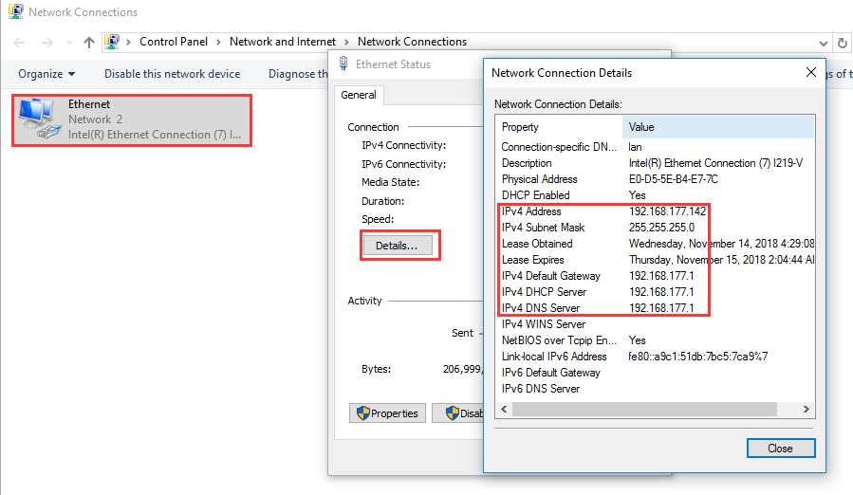The width and height of the screenshot is (853, 495).
Task: Select the IPv4 Default Gateway row
Action: point(655,276)
